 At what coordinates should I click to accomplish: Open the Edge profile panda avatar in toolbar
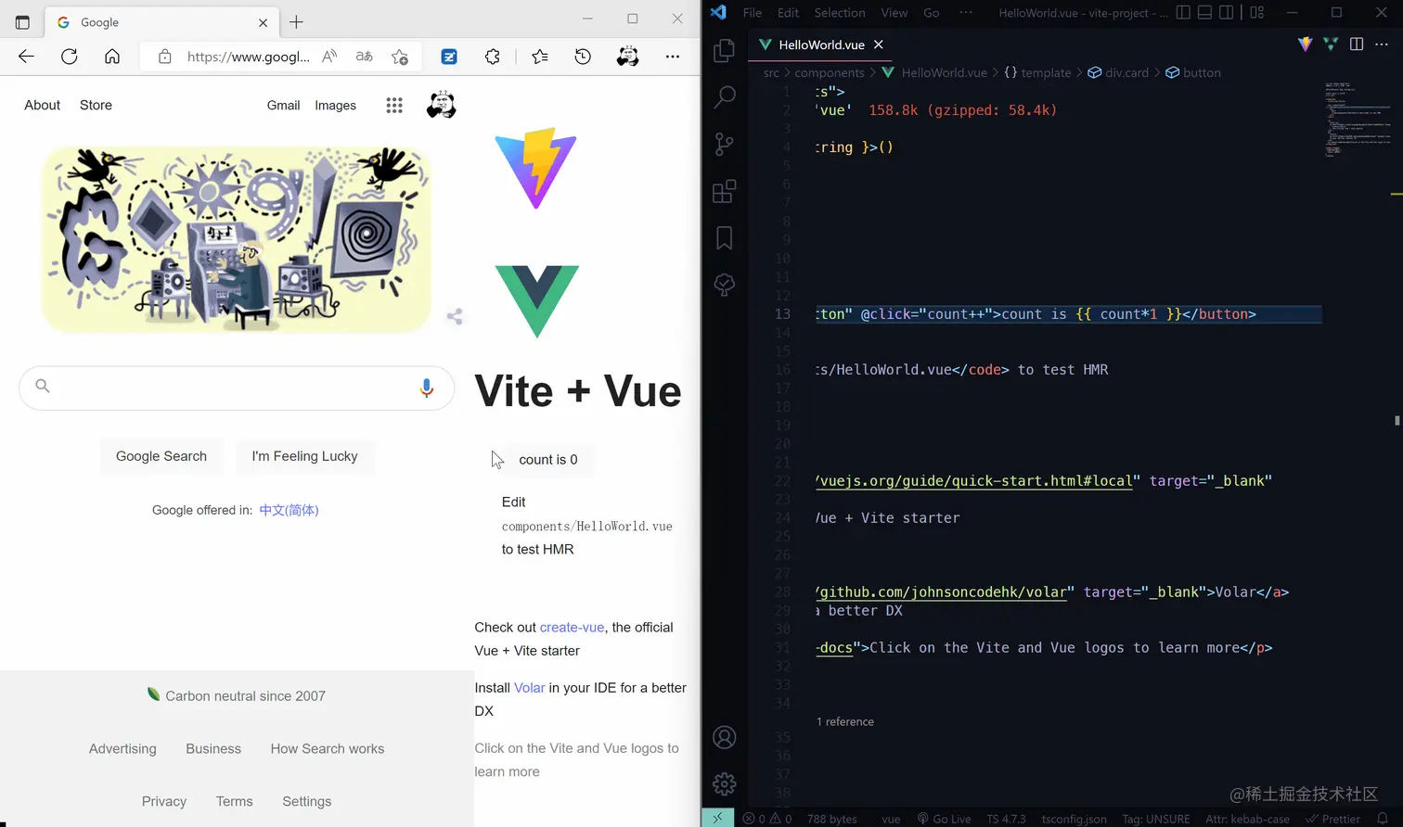627,57
